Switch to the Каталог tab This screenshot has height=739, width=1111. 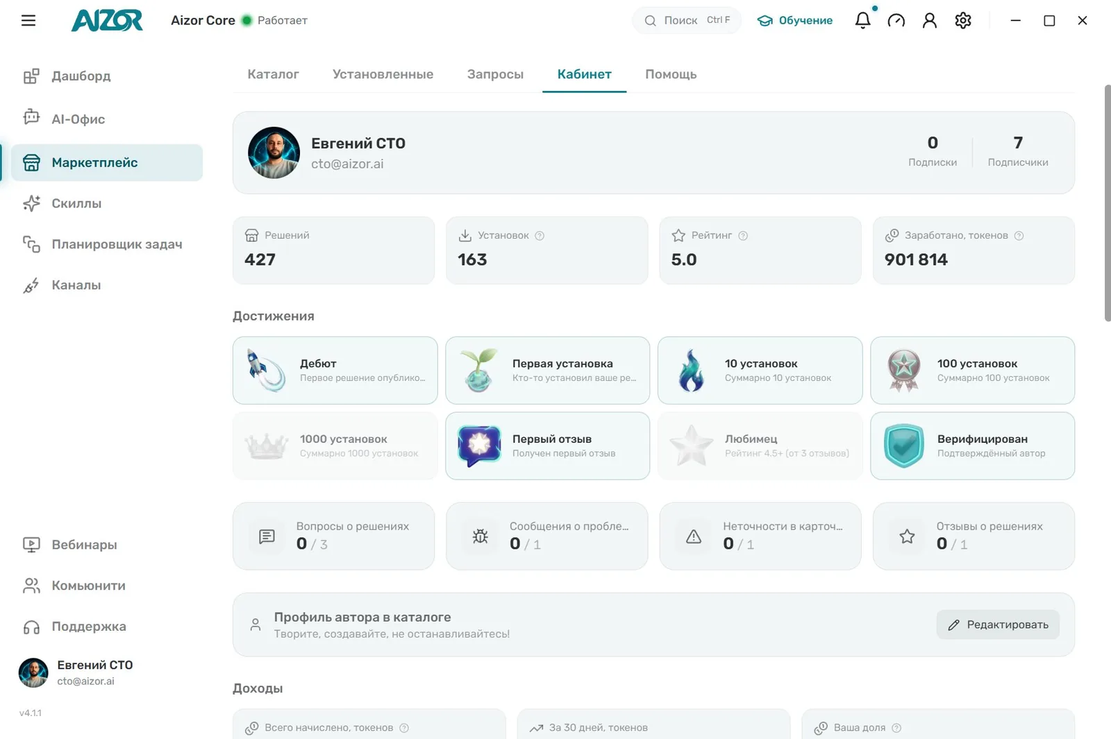[273, 74]
